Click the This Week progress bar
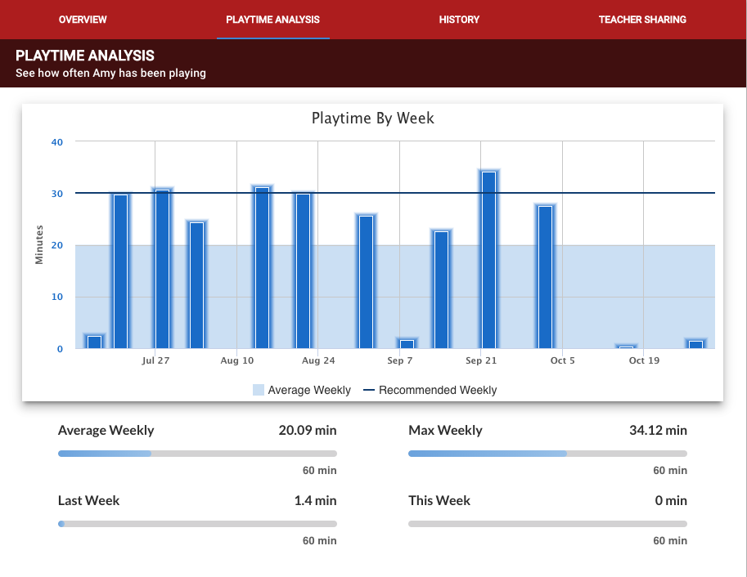Image resolution: width=747 pixels, height=577 pixels. [x=548, y=524]
